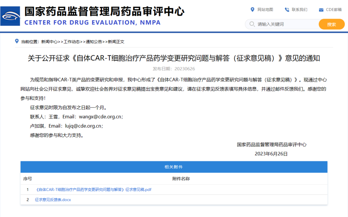This screenshot has width=348, height=217.
Task: Click the location pin icon in the breadcrumb bar
Action: (x=17, y=41)
